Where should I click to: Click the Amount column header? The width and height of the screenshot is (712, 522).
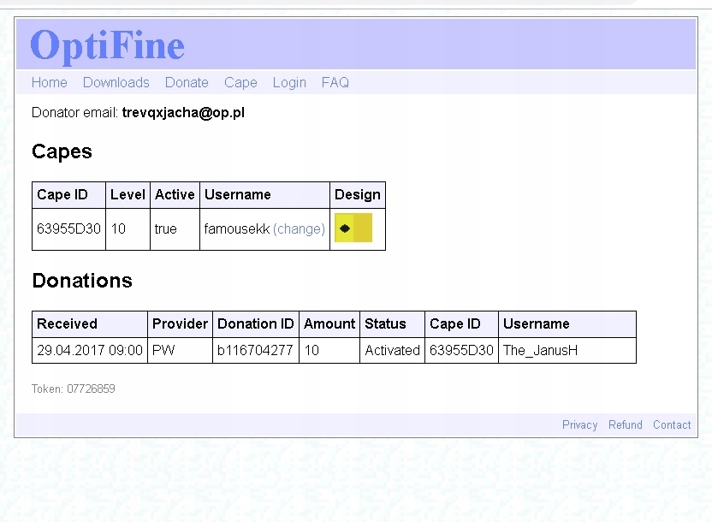(329, 324)
